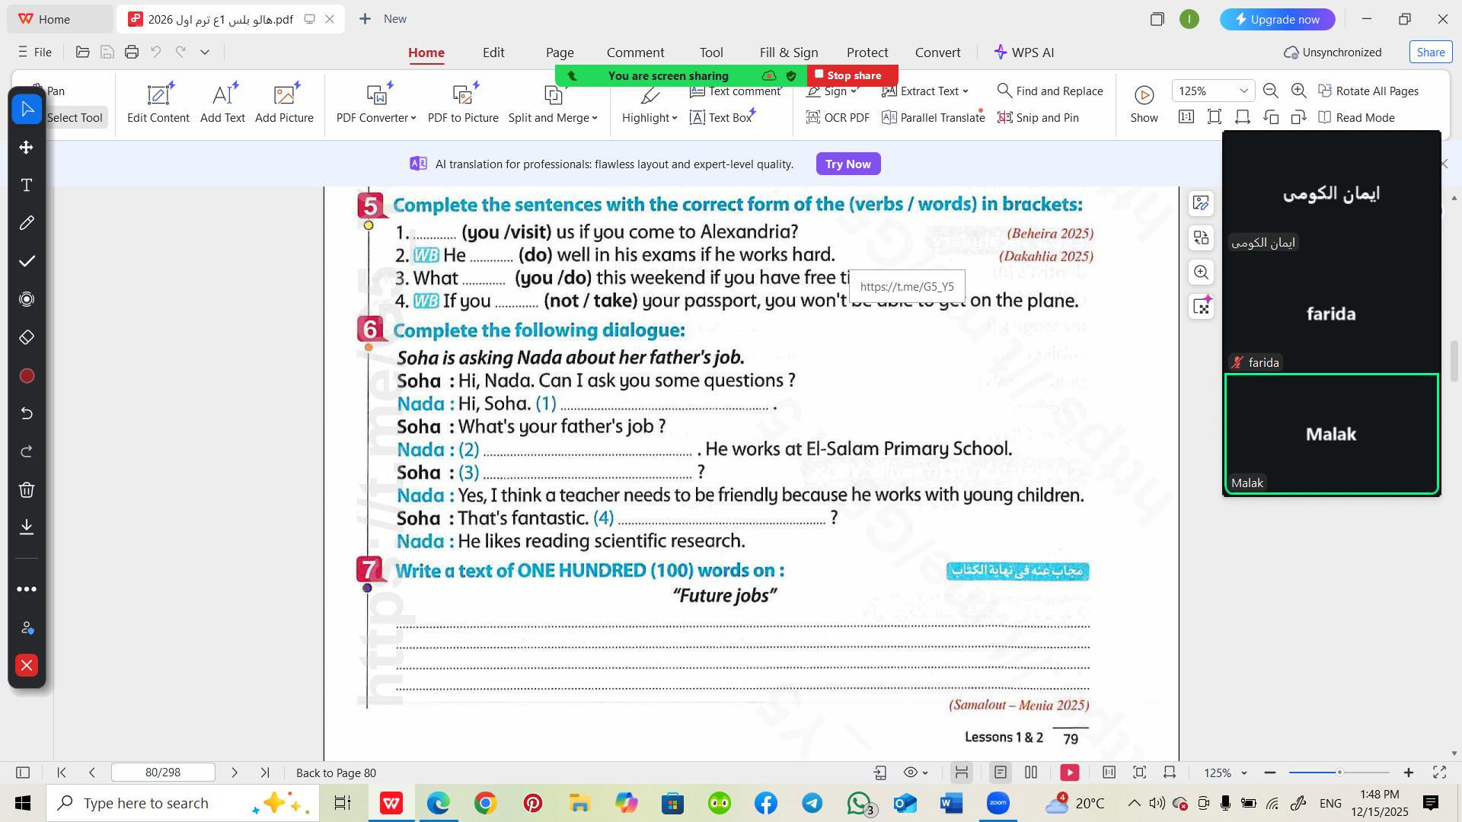Click the Add Text tool
This screenshot has height=822, width=1462.
[222, 103]
